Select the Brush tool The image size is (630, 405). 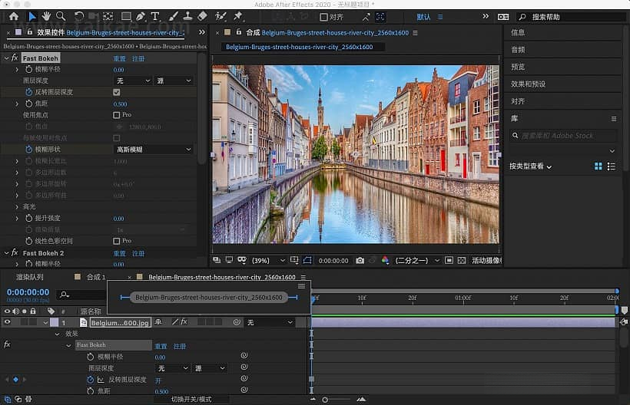click(x=174, y=16)
